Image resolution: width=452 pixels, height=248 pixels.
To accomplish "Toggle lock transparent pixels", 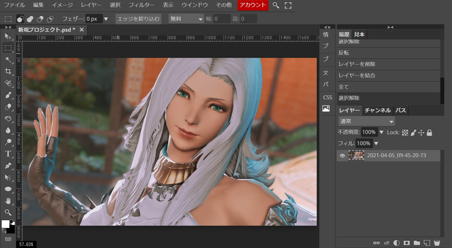I will (x=405, y=132).
